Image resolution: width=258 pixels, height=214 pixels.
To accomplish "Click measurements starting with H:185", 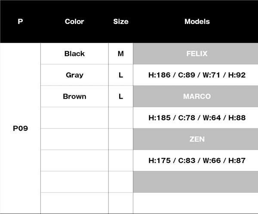I will pos(197,118).
